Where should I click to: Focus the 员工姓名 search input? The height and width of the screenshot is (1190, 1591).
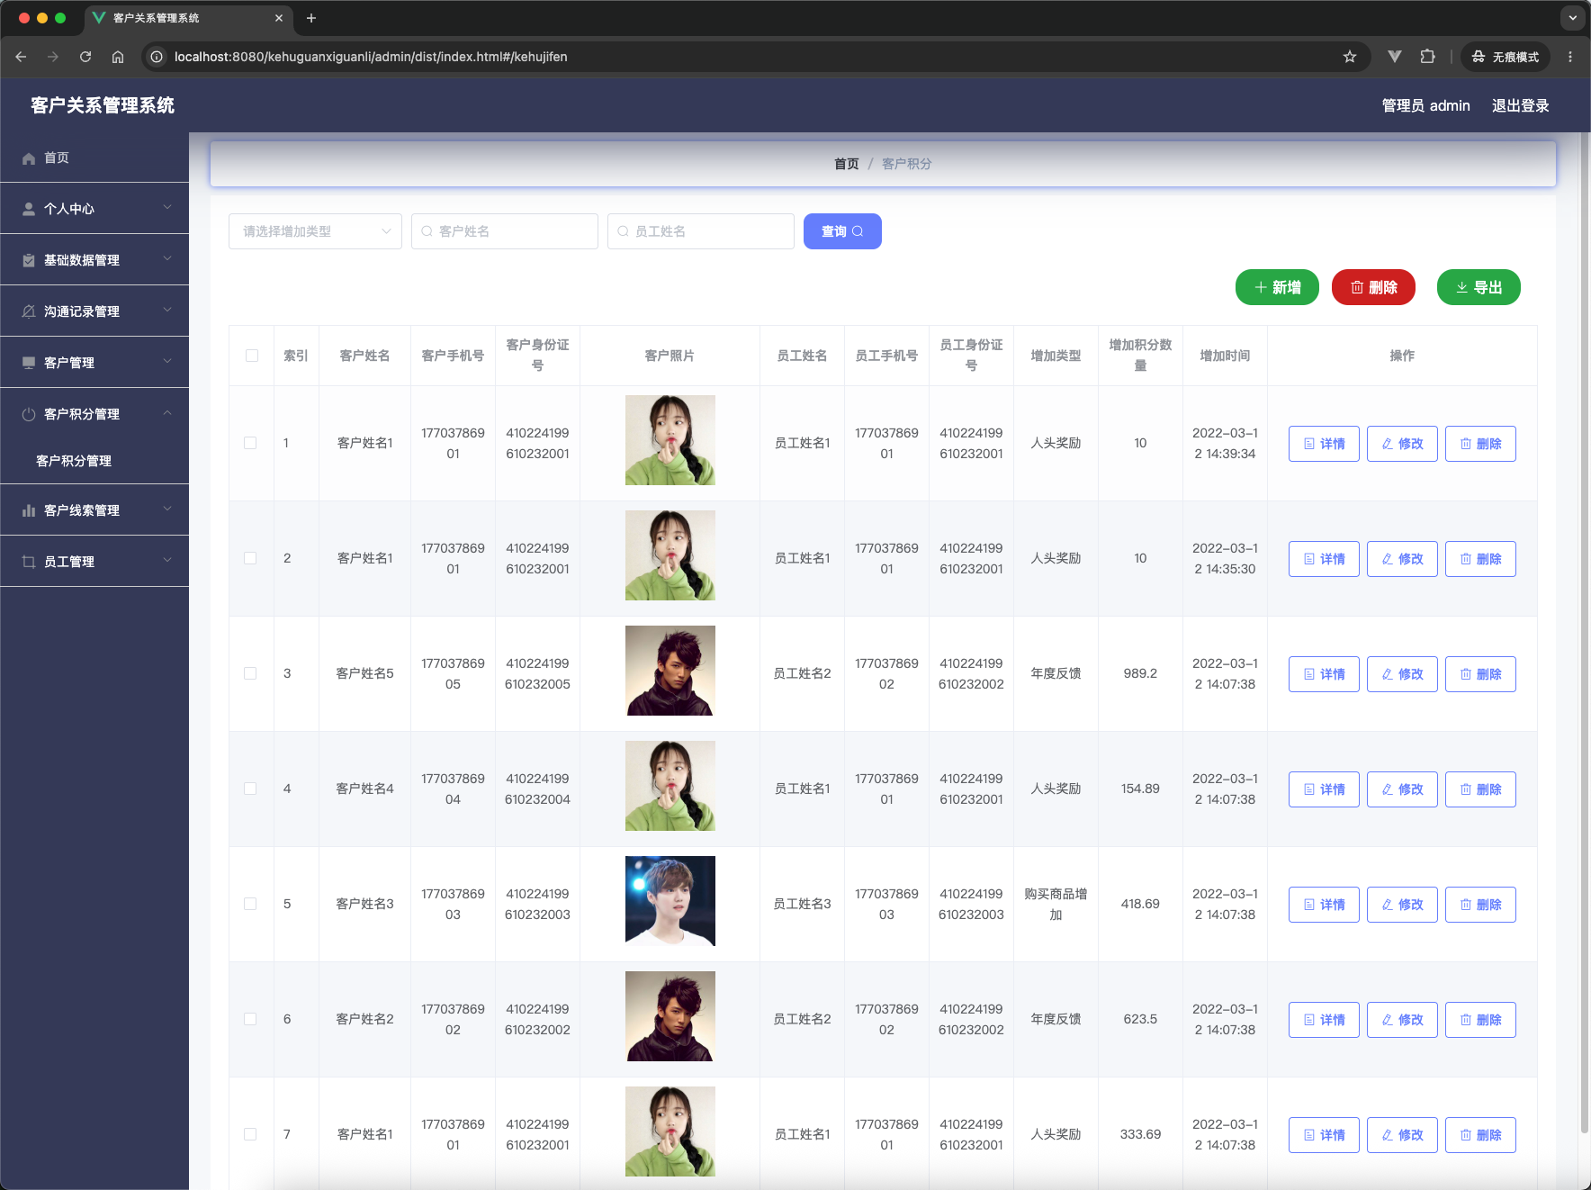click(701, 231)
